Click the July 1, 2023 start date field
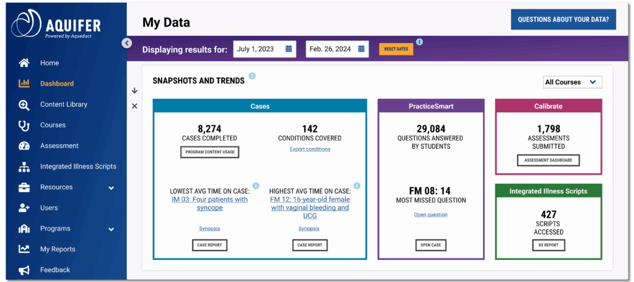Screen dimensions: 634x282 (264, 49)
